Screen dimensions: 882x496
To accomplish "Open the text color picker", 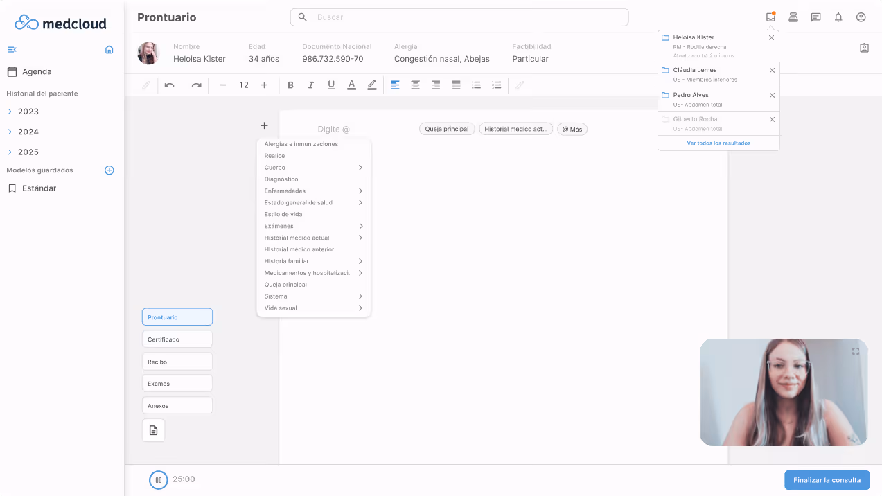I will click(x=351, y=85).
